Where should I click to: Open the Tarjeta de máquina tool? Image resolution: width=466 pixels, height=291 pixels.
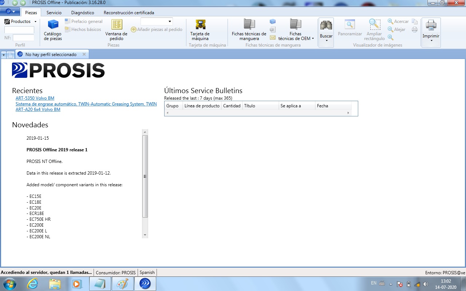point(200,30)
